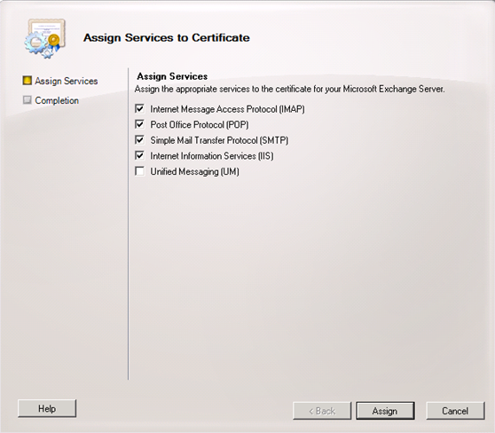The image size is (495, 433).
Task: Click the Unified Messaging (UM) label text
Action: [195, 172]
